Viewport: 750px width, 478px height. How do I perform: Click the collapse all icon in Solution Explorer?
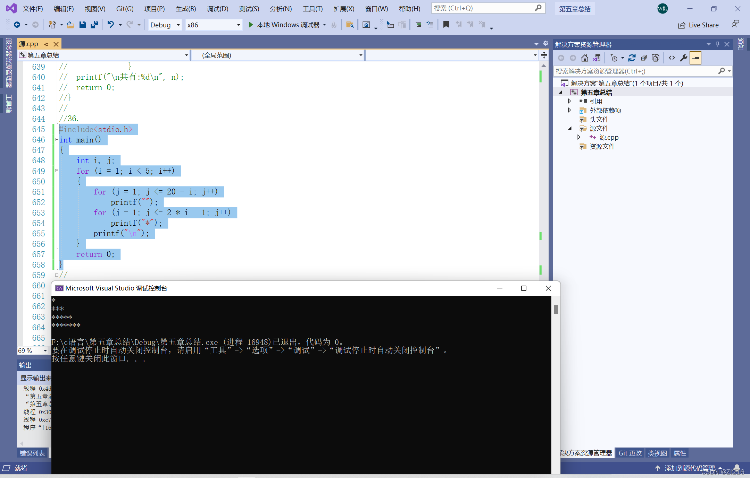click(644, 58)
